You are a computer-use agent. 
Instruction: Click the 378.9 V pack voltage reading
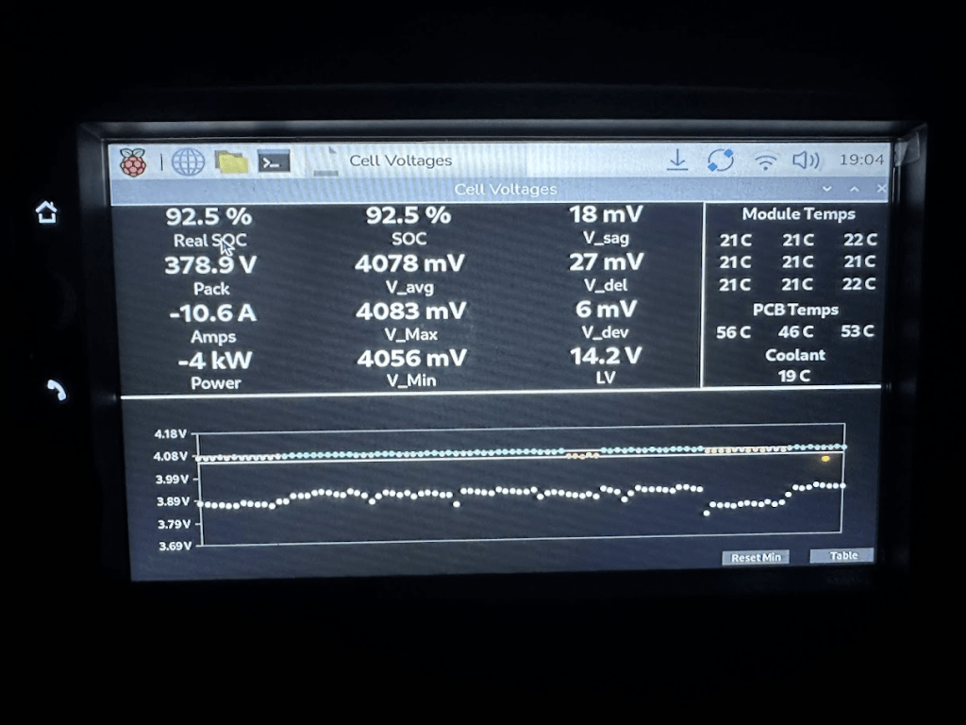pos(211,266)
